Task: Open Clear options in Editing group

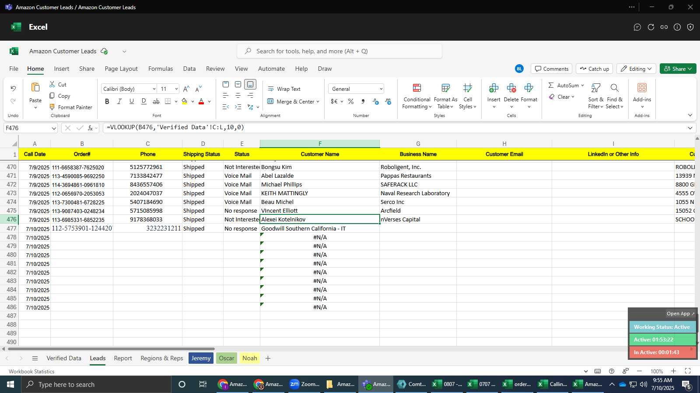Action: [x=561, y=97]
